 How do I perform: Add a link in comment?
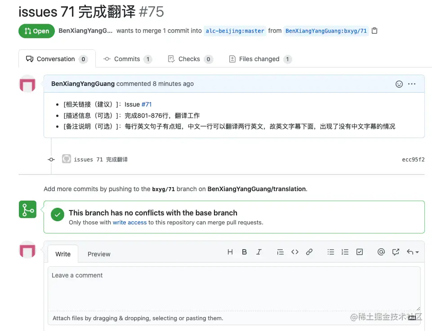(309, 252)
